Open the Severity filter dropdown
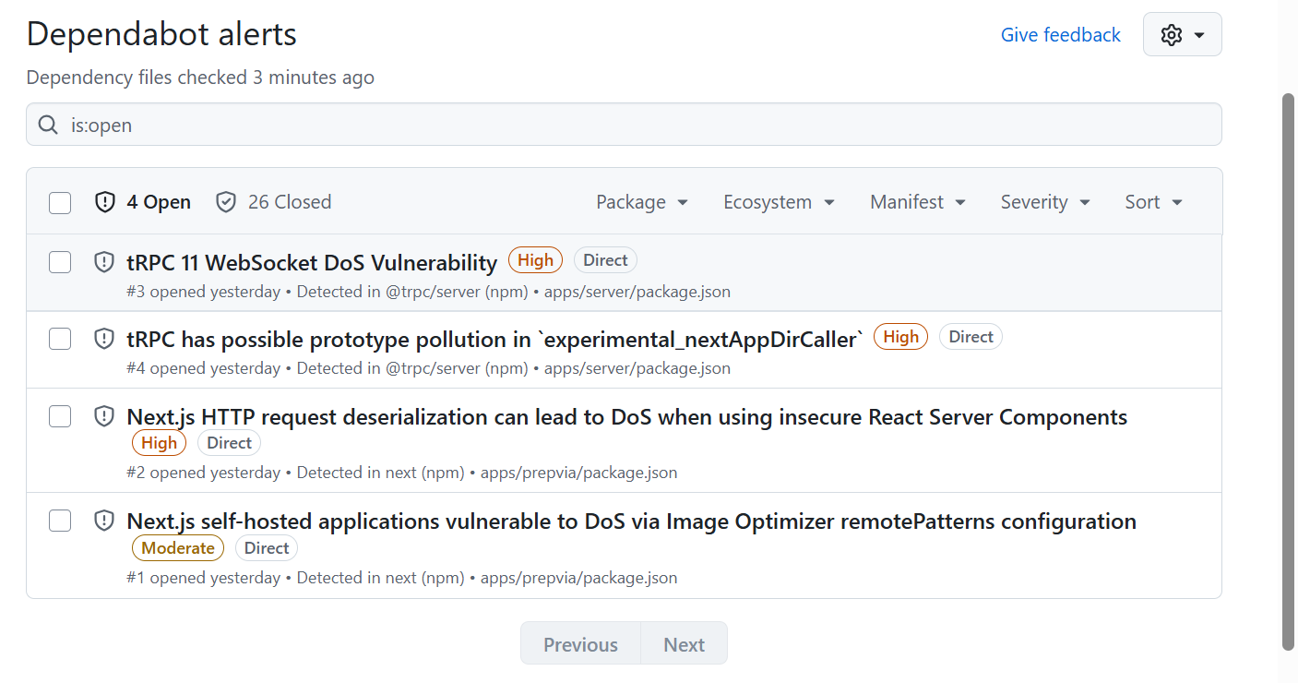Image resolution: width=1298 pixels, height=683 pixels. coord(1045,202)
